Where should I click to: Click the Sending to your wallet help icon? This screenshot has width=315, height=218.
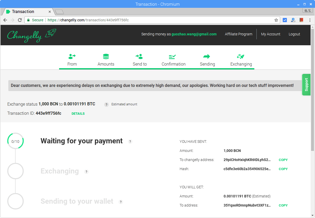tap(121, 202)
